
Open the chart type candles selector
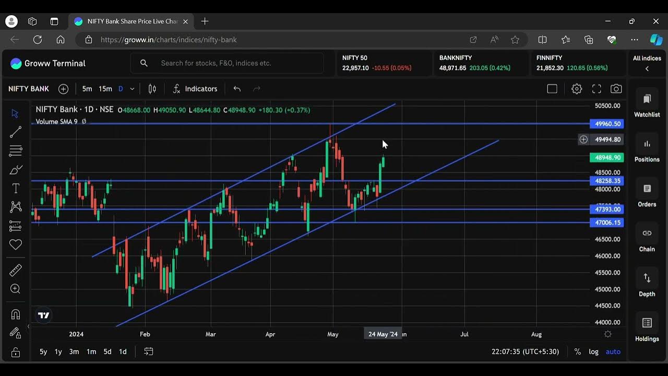coord(152,89)
